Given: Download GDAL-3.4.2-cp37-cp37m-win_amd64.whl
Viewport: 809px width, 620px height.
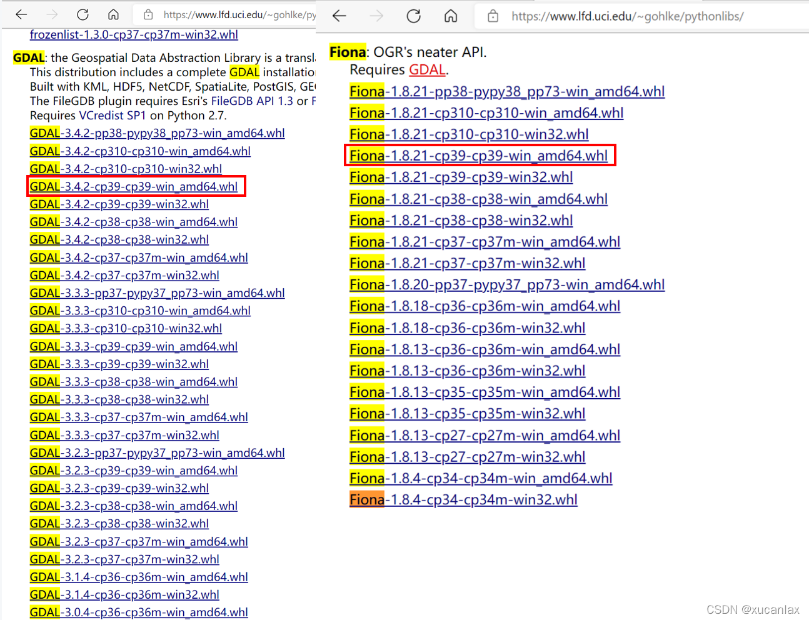Looking at the screenshot, I should pyautogui.click(x=139, y=257).
